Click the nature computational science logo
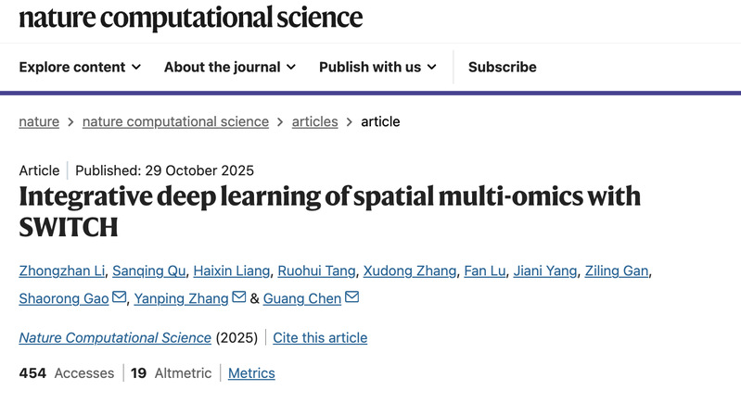This screenshot has height=403, width=741. tap(190, 17)
